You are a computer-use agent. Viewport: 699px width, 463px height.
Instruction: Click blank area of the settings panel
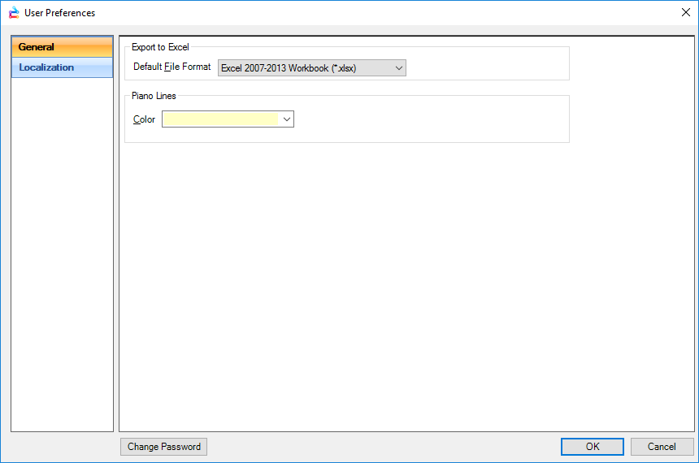tap(406, 284)
